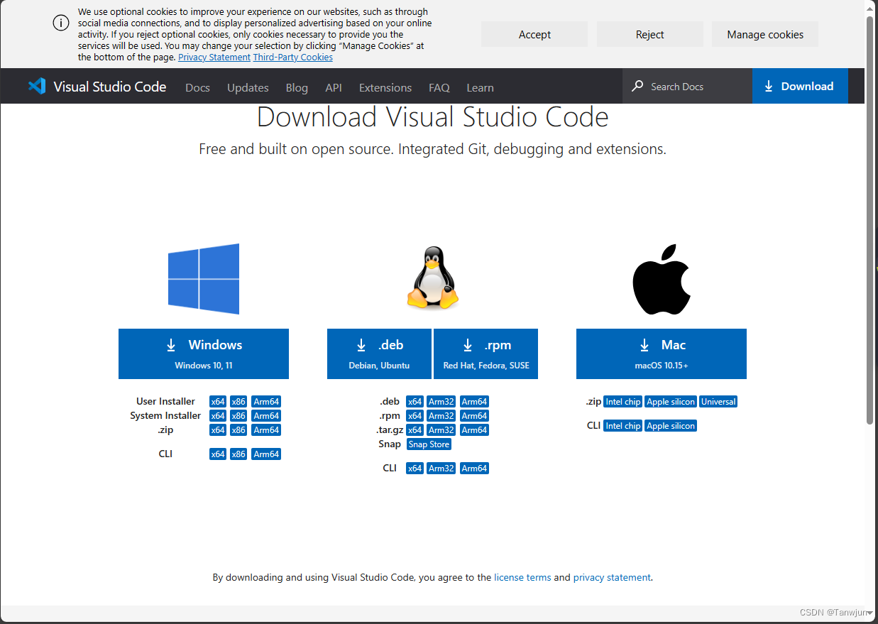Select Linux .rpm Arm32
Image resolution: width=878 pixels, height=624 pixels.
click(441, 416)
